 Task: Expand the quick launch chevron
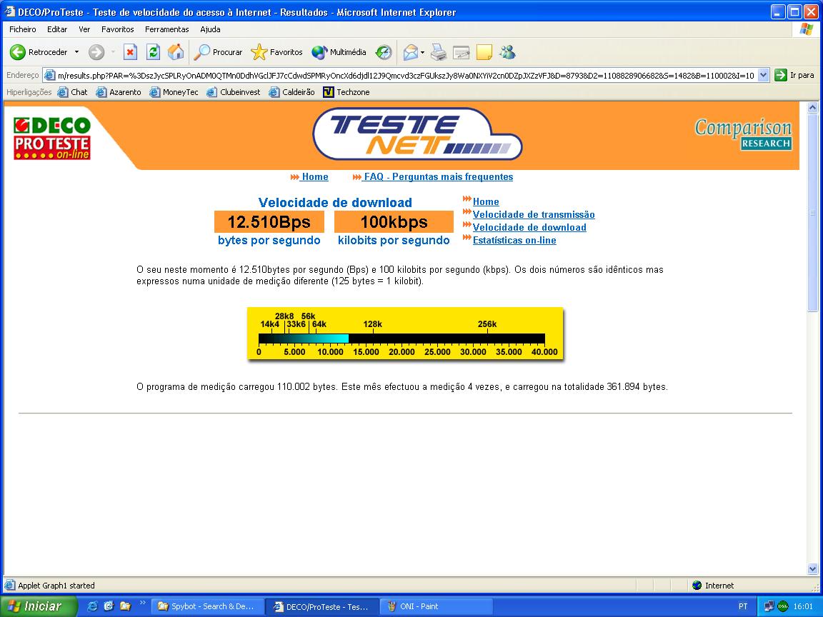142,602
